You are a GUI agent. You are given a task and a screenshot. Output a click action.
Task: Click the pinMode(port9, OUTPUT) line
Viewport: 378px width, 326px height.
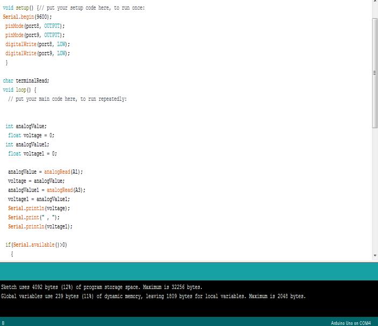pyautogui.click(x=35, y=35)
